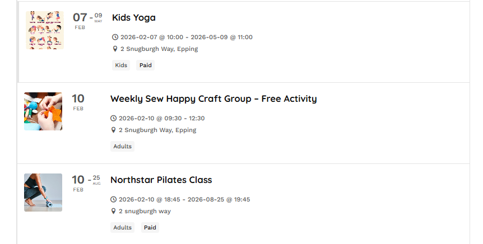Click the location pin in Sew Happy event
483x244 pixels.
pos(114,130)
